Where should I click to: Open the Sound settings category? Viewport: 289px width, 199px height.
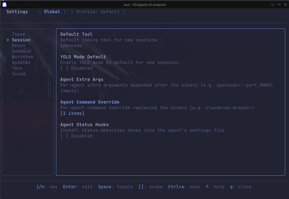tap(18, 74)
